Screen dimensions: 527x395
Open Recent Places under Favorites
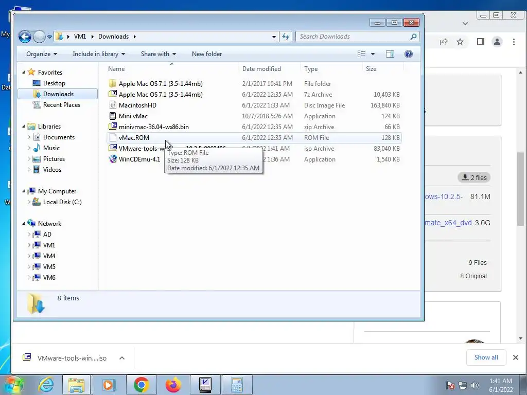point(62,105)
